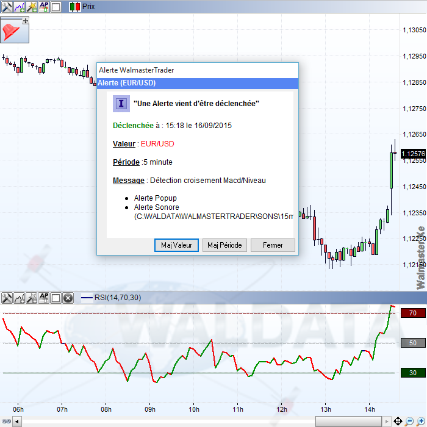Click the link chain icon near scrollbar
Viewport: 427px width, 427px height.
click(6, 422)
